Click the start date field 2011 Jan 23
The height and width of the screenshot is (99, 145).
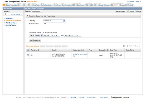51,35
